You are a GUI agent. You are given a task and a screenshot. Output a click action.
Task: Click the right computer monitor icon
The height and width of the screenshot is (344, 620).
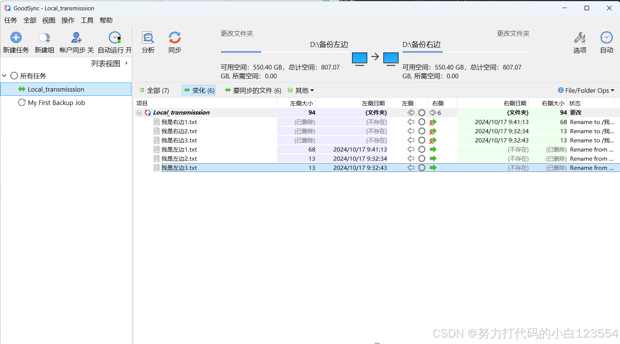pyautogui.click(x=391, y=59)
